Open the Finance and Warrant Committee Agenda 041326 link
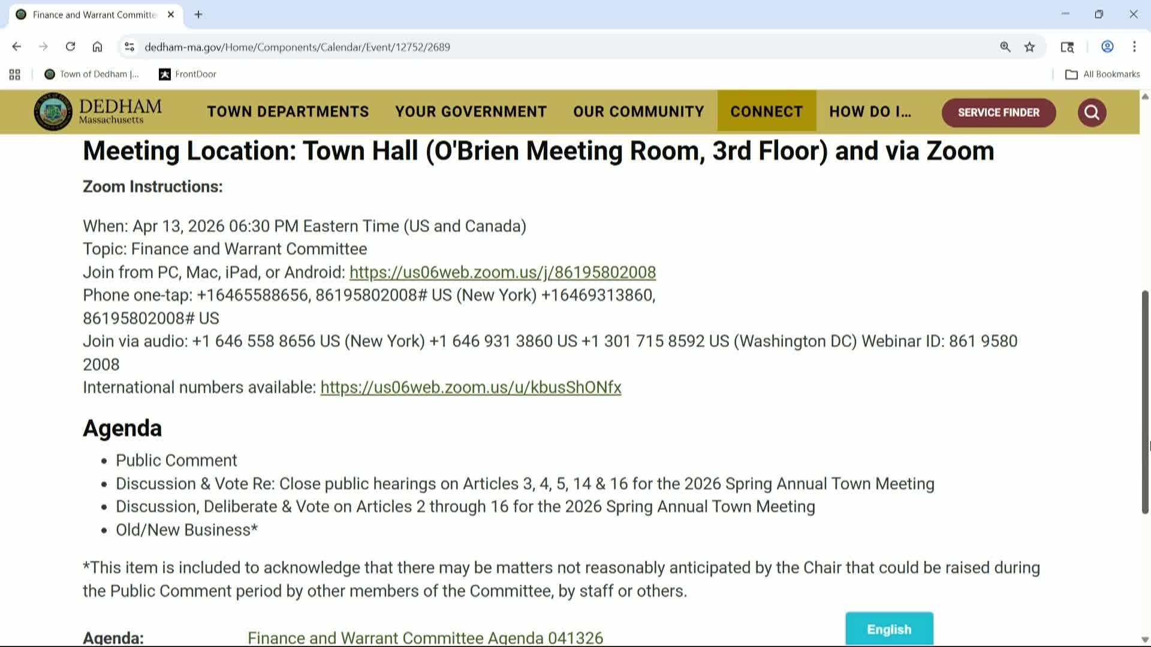 point(426,637)
